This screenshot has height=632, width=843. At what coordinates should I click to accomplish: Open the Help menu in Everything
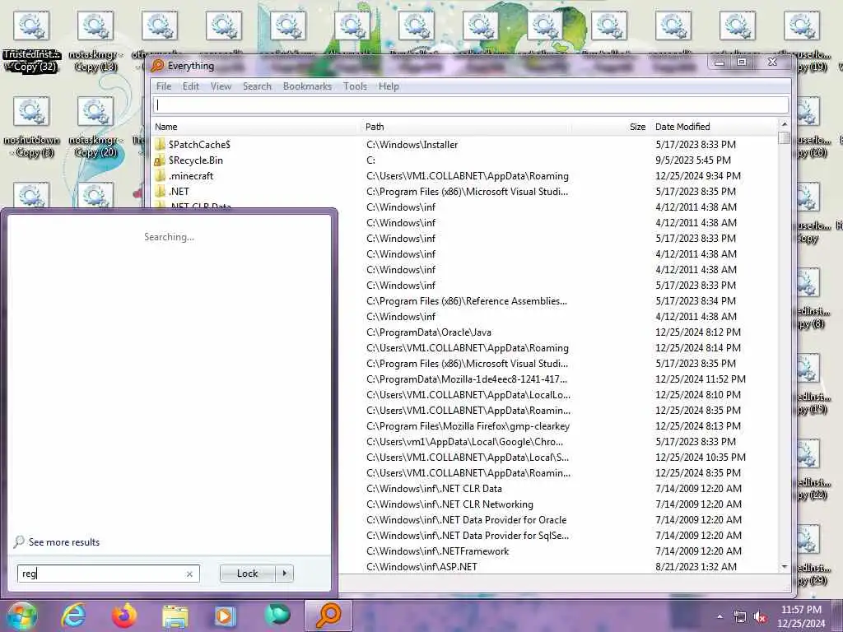pyautogui.click(x=389, y=86)
